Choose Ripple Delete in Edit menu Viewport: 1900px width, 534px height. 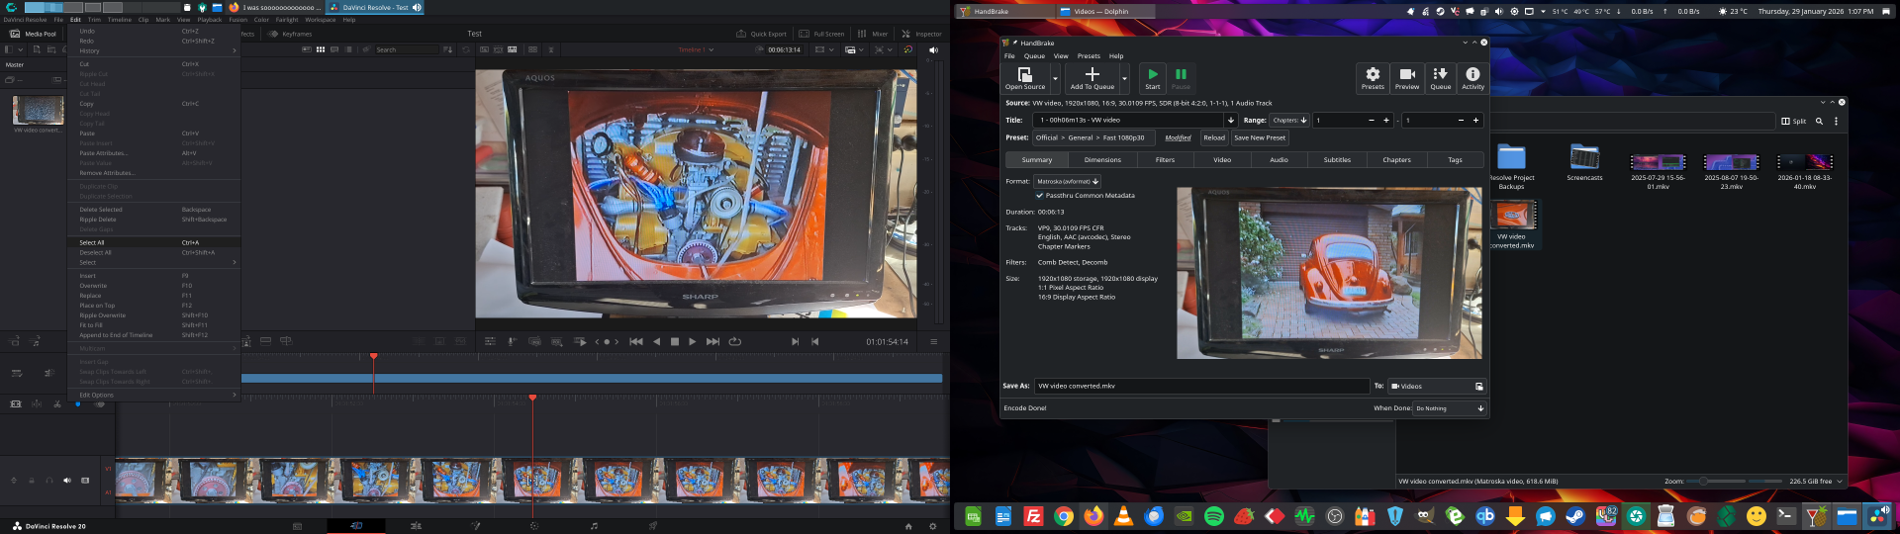coord(154,220)
